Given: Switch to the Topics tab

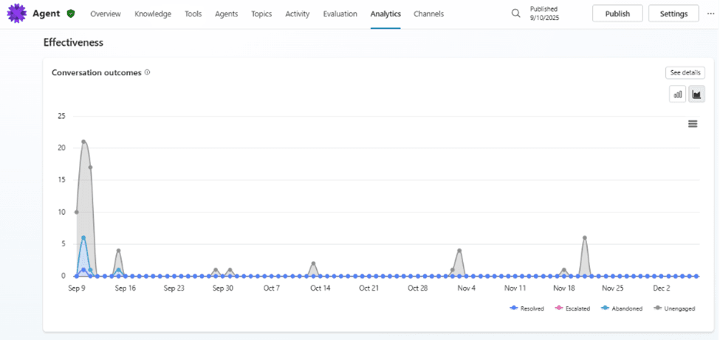Looking at the screenshot, I should [x=261, y=14].
